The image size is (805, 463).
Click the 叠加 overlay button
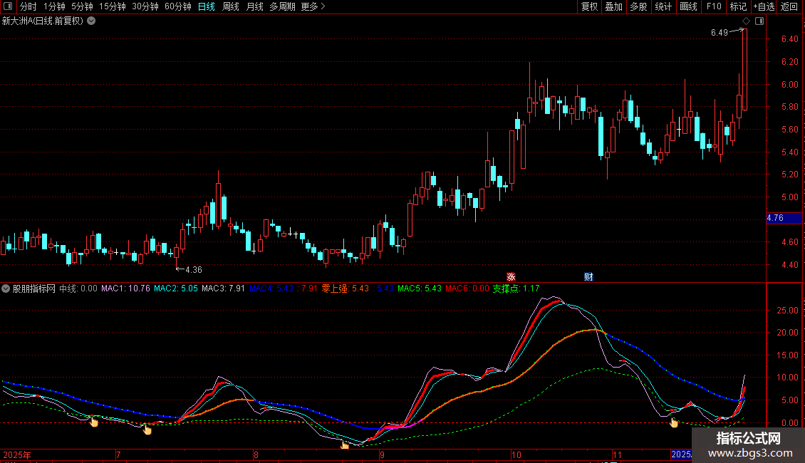[x=614, y=6]
